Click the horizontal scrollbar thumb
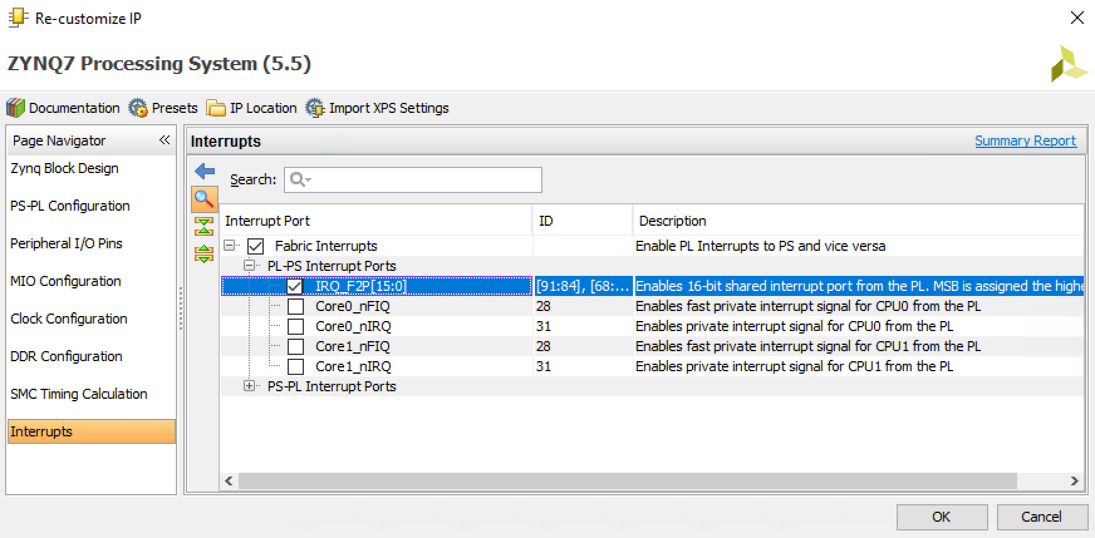The height and width of the screenshot is (538, 1095). (627, 481)
